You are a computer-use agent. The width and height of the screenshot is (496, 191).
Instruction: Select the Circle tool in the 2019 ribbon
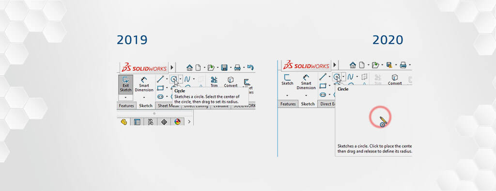tap(174, 79)
